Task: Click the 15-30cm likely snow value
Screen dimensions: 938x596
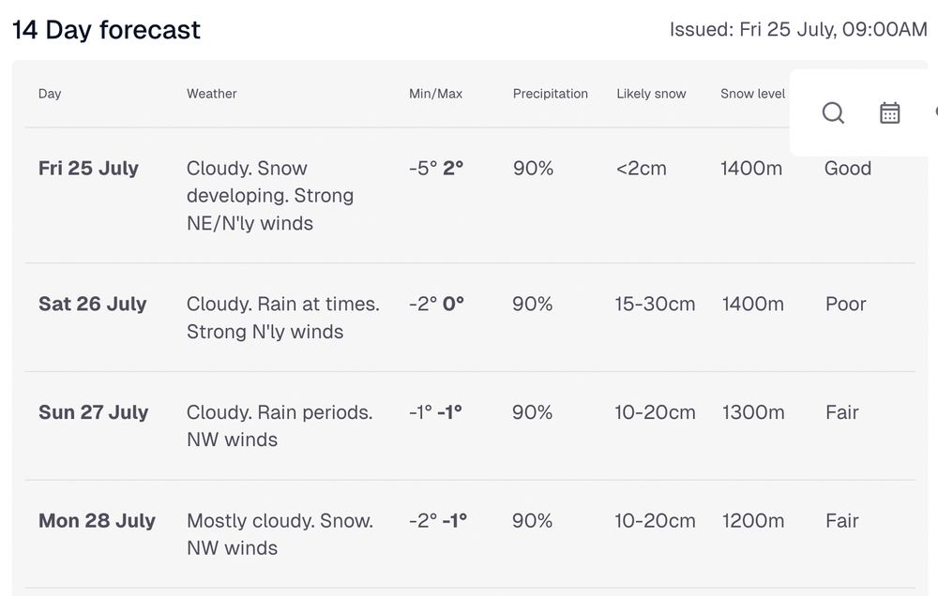Action: (x=655, y=304)
